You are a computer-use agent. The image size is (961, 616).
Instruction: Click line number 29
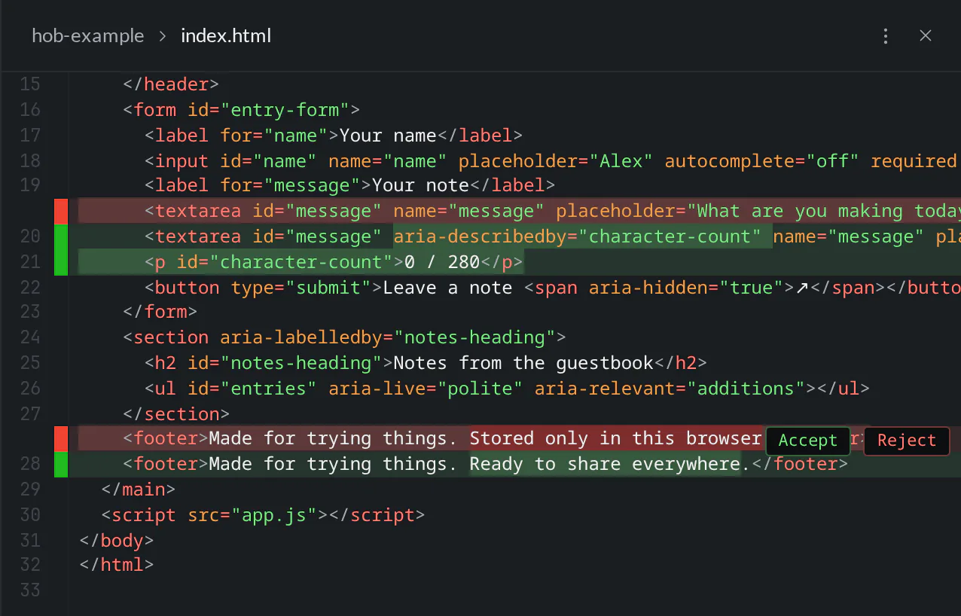click(30, 489)
